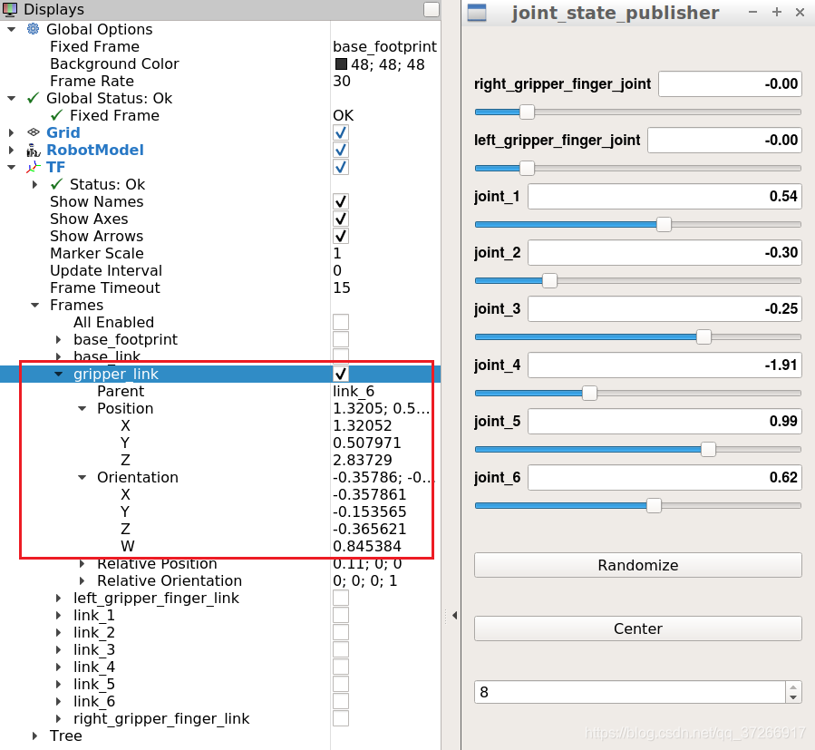Collapse the side panel with the arrow handle
The height and width of the screenshot is (750, 815).
coord(455,615)
